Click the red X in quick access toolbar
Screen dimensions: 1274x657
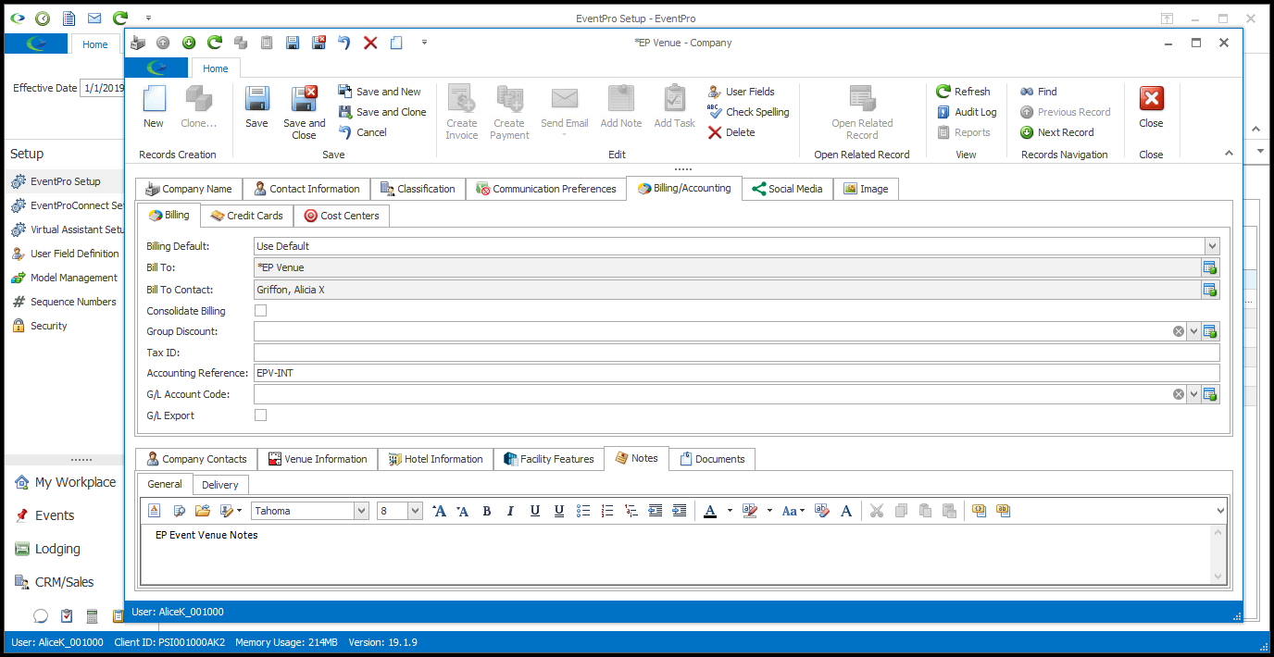(370, 43)
